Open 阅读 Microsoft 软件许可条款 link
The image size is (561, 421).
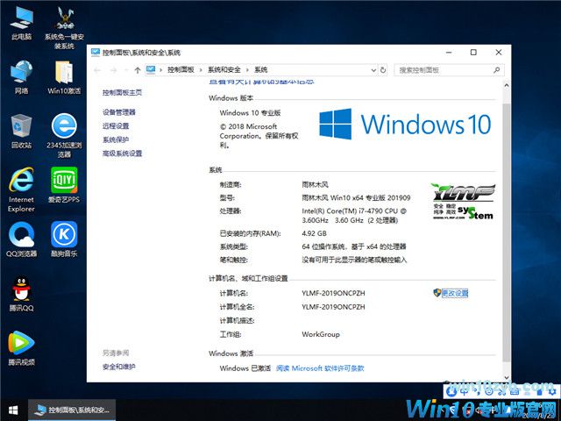click(320, 368)
